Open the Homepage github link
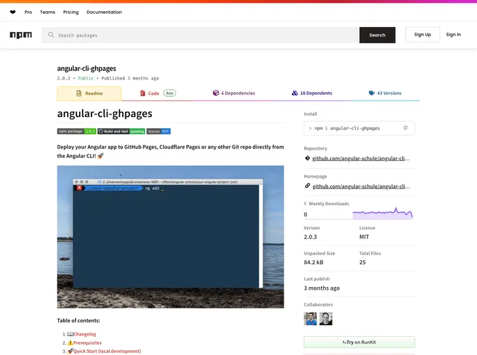 (361, 187)
